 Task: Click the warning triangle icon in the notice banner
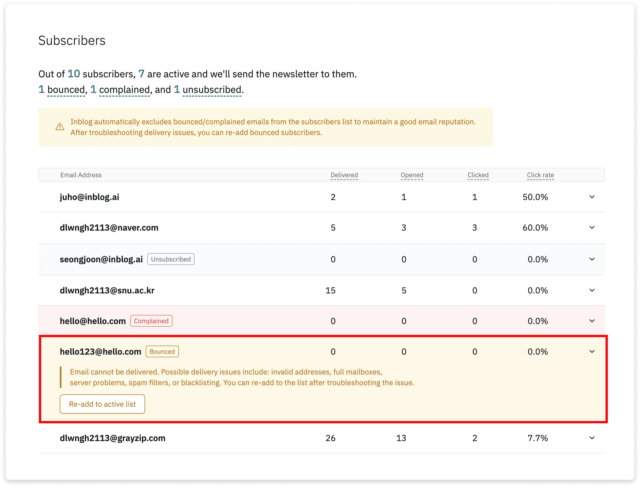click(x=59, y=127)
